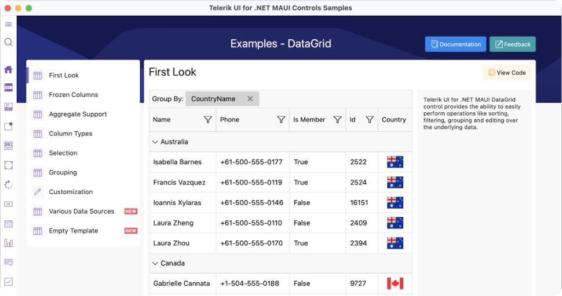Open filter for the Phone column

pos(281,120)
